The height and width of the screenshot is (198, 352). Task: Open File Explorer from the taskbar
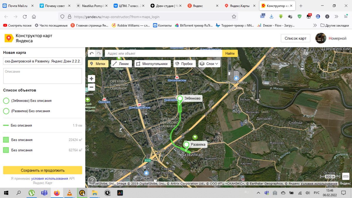[95, 193]
